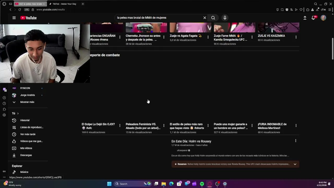Viewport: 334px width, 188px height.
Task: Go back to the previous page
Action: coord(10,10)
